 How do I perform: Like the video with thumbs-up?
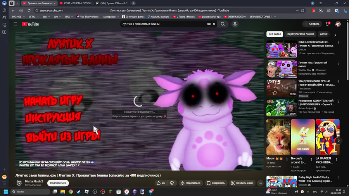[161, 183]
